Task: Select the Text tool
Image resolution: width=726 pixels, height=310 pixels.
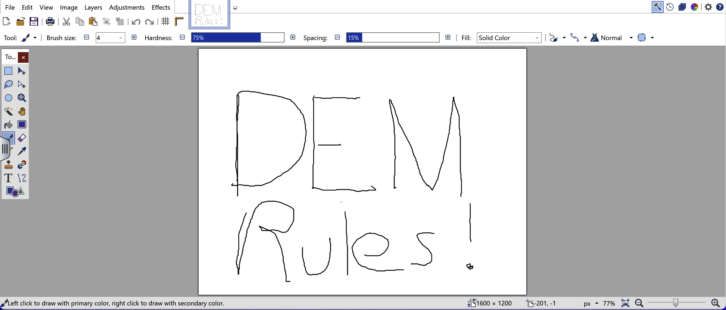Action: pyautogui.click(x=9, y=178)
